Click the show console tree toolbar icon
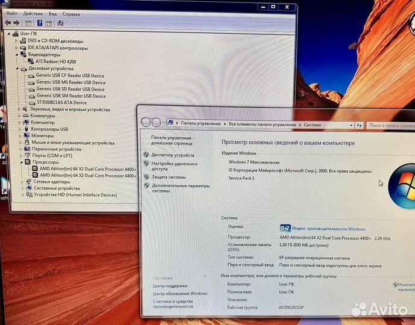Screen dimensions: 415x325 28,23
